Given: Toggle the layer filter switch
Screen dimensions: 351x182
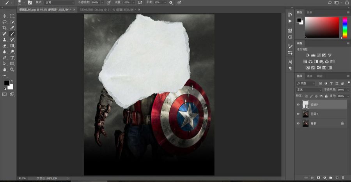Looking at the screenshot, I should coord(348,83).
